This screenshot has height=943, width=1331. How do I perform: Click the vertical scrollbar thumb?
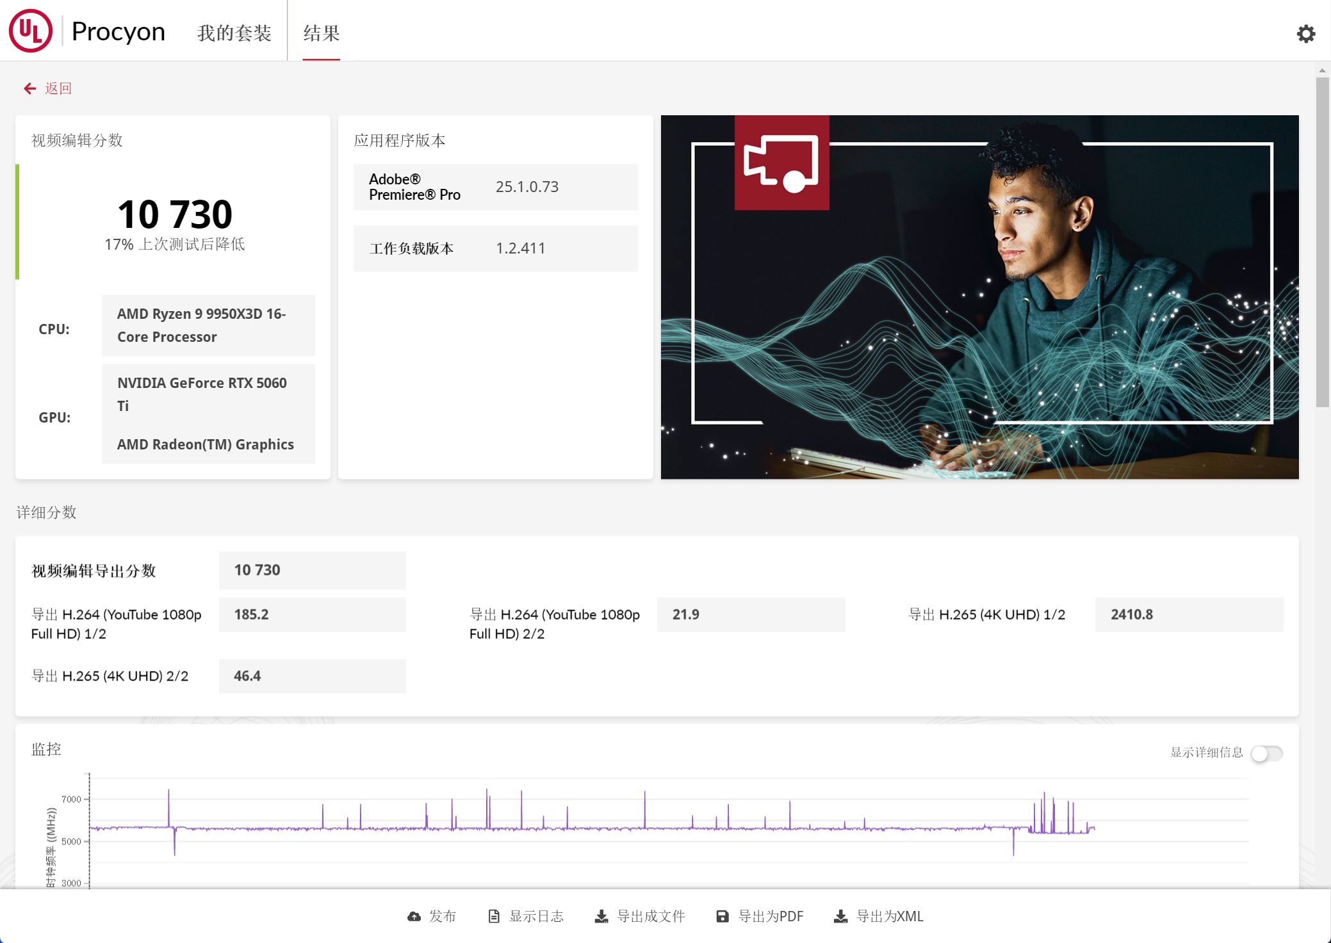coord(1322,242)
